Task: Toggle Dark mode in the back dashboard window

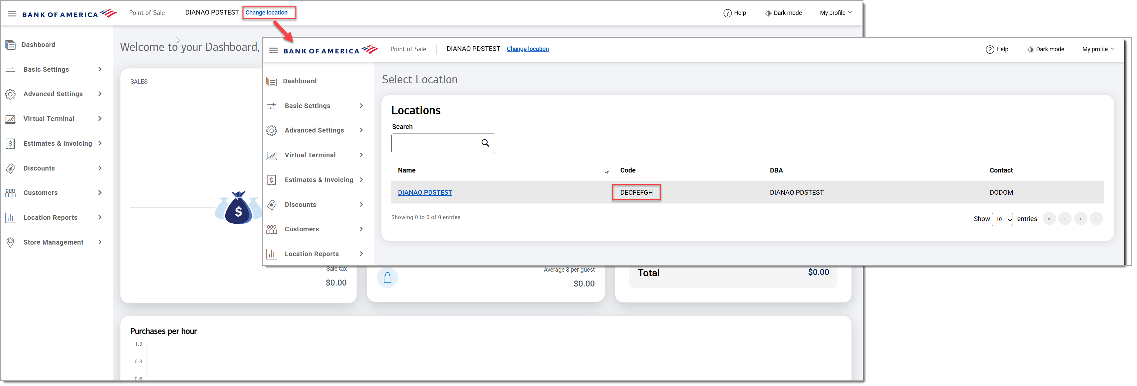Action: pyautogui.click(x=783, y=13)
